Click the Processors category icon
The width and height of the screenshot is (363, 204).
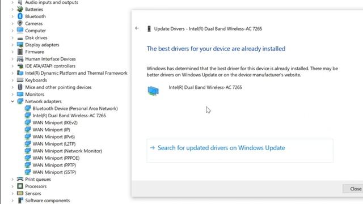click(x=20, y=186)
